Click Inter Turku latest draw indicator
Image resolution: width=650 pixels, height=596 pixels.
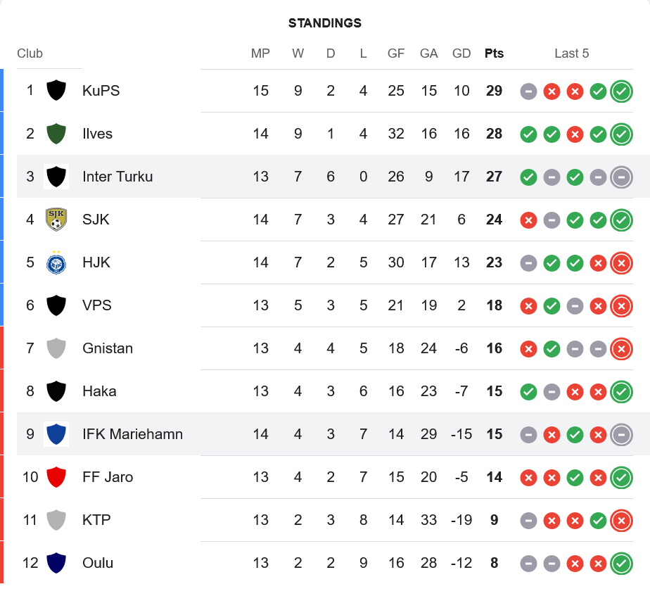(x=621, y=177)
